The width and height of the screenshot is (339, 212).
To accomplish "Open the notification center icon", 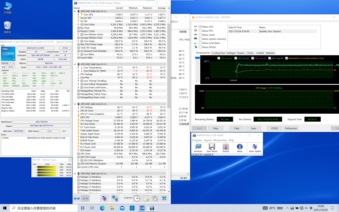I will [332, 208].
